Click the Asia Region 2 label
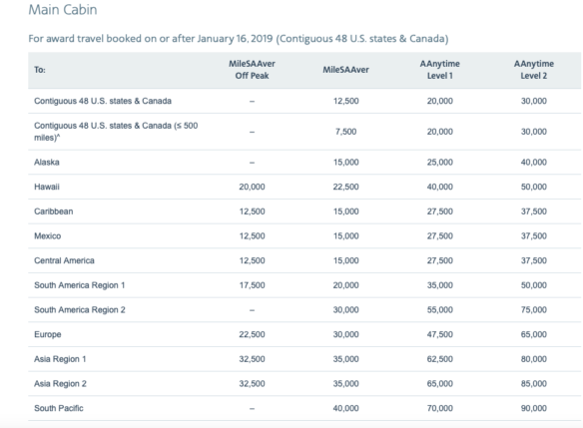Screen dimensions: 583x428 click(60, 383)
